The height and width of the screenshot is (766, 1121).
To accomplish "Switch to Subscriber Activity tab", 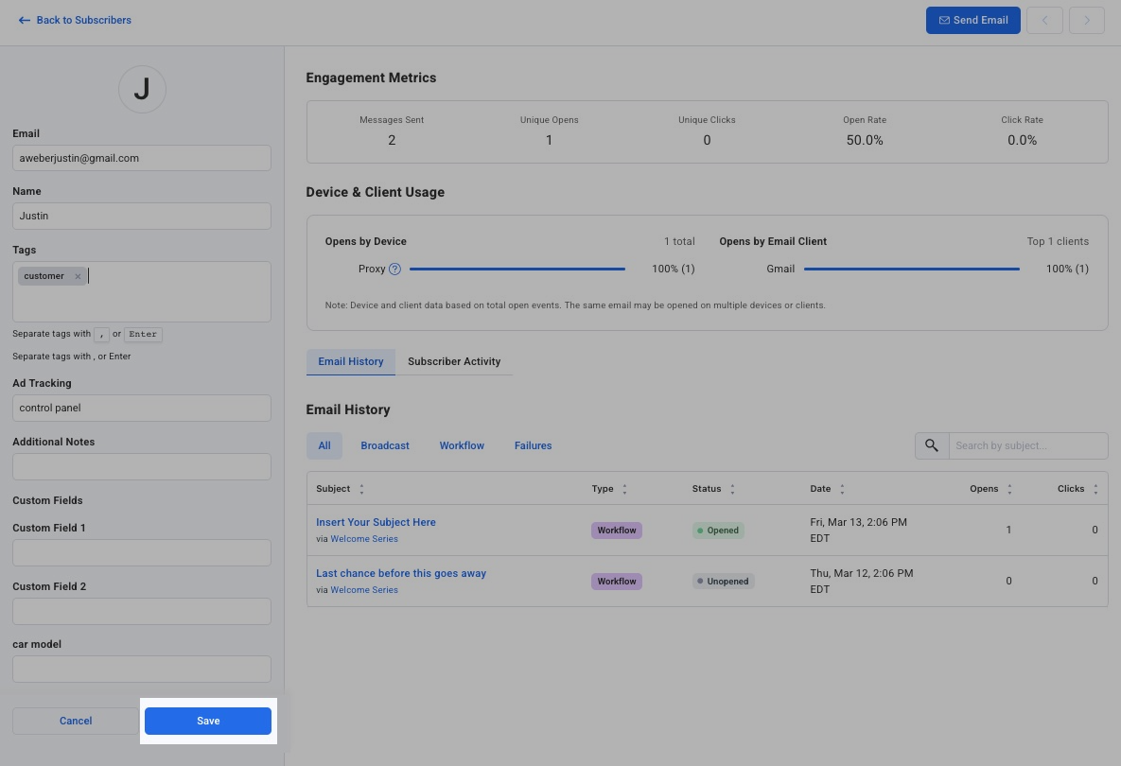I will click(x=454, y=361).
